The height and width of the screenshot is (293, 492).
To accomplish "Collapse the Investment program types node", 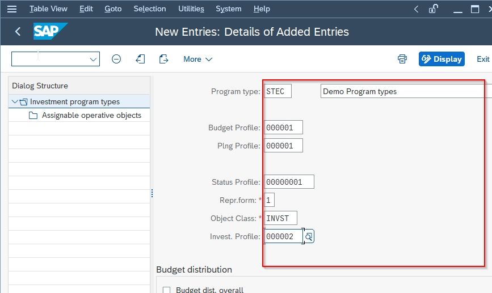I will point(14,101).
